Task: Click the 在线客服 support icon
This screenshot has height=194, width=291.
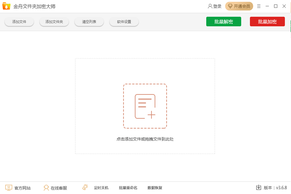Action: (x=46, y=188)
